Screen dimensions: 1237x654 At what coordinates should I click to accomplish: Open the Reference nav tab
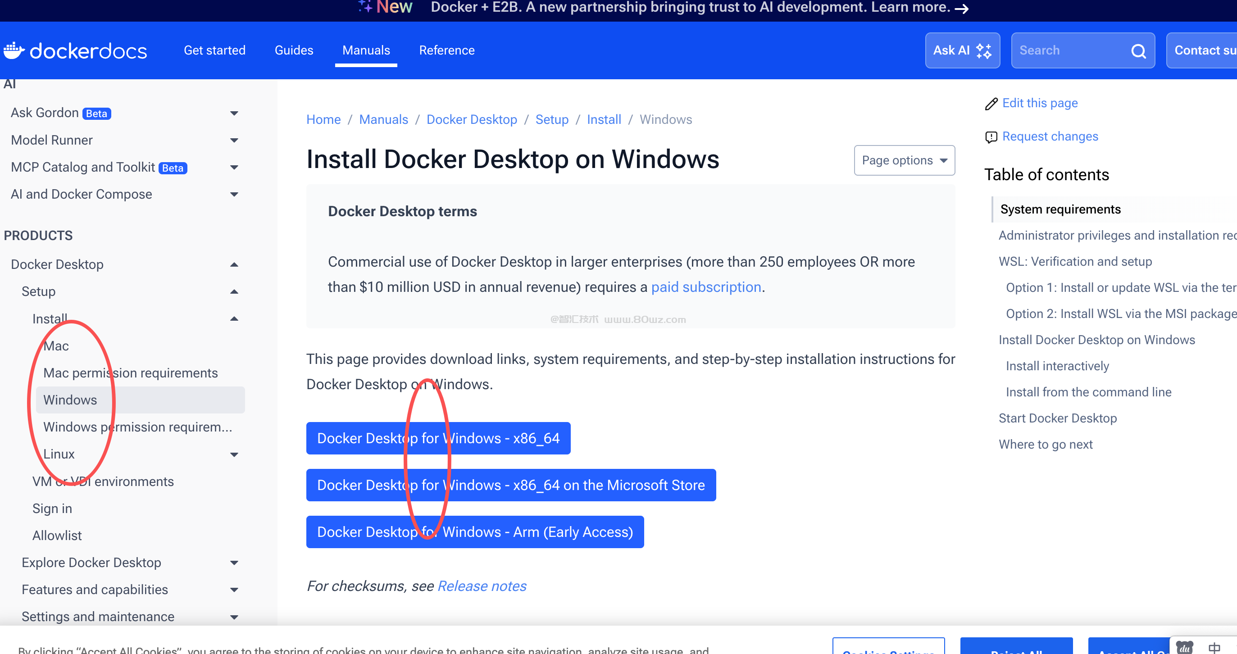tap(446, 50)
